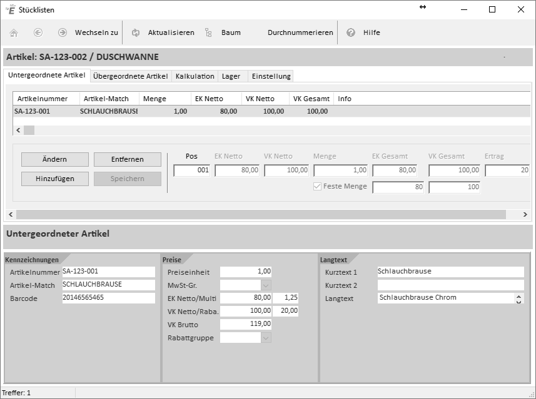Click the Hinzufügen button
The width and height of the screenshot is (536, 399).
click(x=54, y=179)
